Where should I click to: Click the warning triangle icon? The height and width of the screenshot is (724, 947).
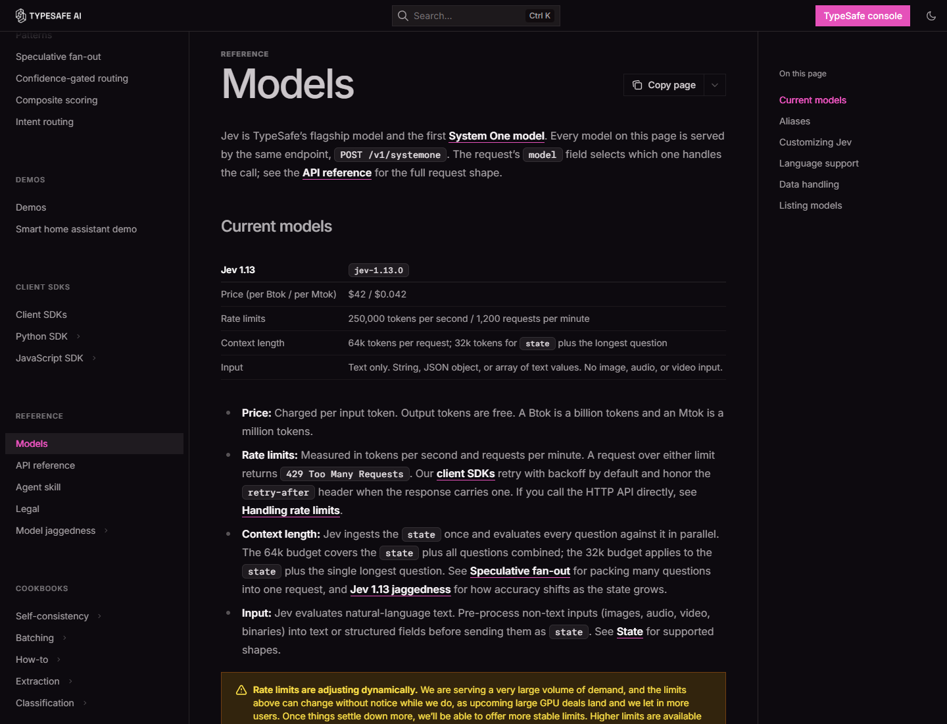(241, 690)
